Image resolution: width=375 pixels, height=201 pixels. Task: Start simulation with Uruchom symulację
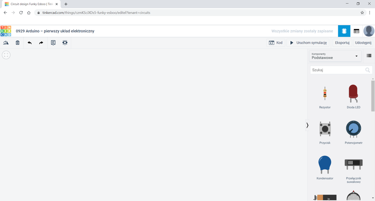point(308,43)
